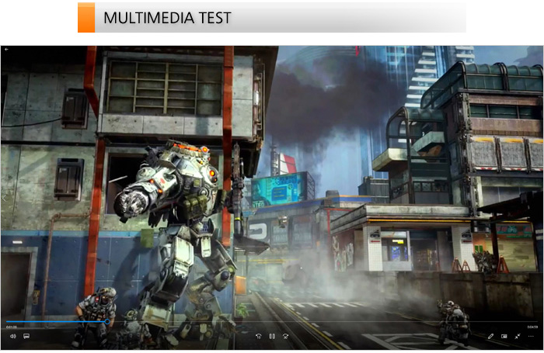Click the MULTIMEDIA TEST heading
Screen dimensions: 544x353
[167, 18]
